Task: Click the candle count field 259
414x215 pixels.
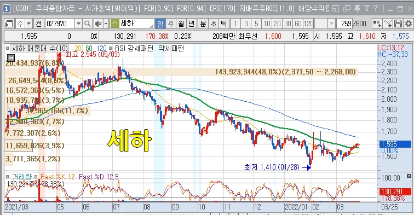Action: coord(344,24)
